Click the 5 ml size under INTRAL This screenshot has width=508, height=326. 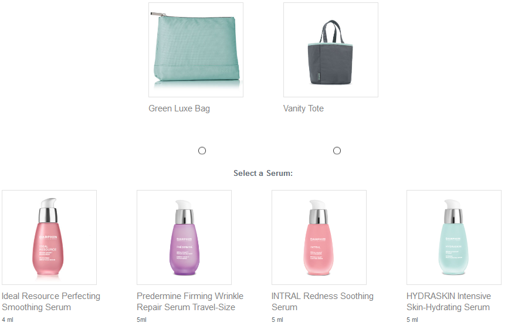pos(277,320)
